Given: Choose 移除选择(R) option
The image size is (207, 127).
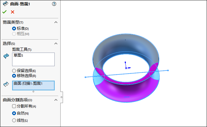Looking at the screenshot, I should coord(14,76).
